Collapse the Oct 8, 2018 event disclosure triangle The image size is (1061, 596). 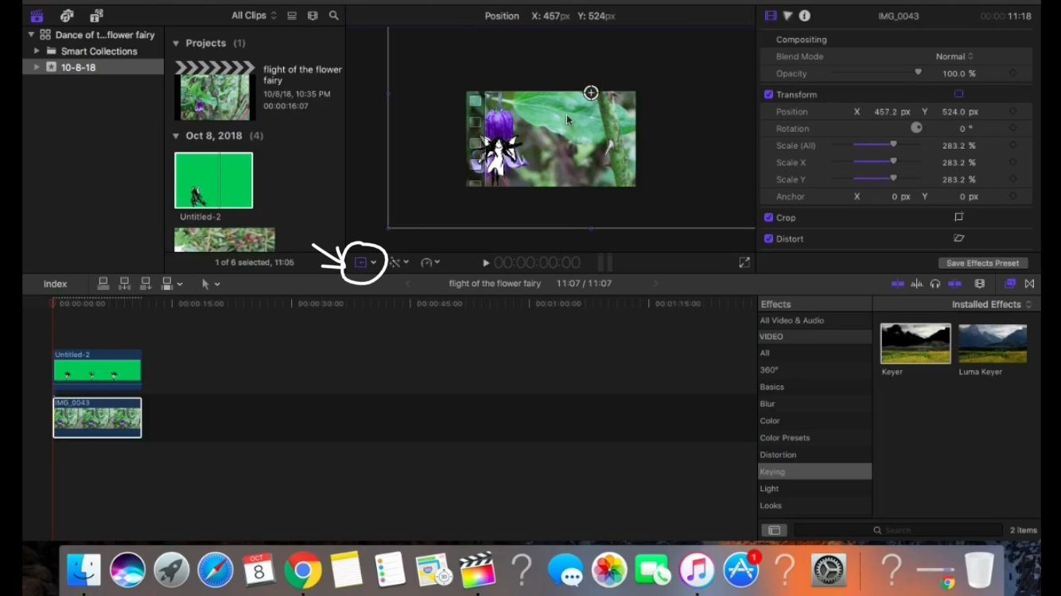pos(176,135)
